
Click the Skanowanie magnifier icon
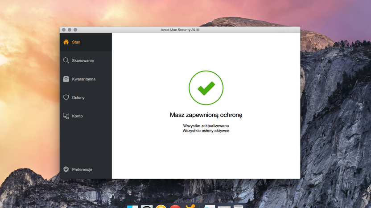66,60
